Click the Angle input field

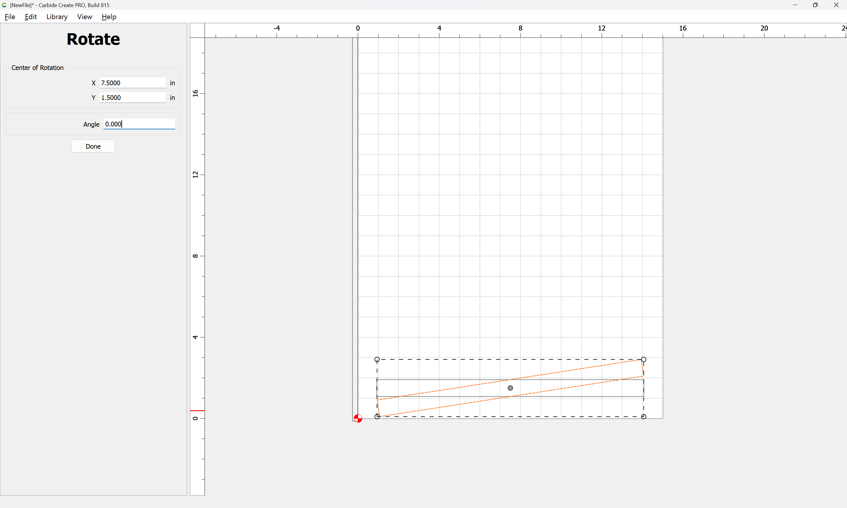click(x=139, y=124)
